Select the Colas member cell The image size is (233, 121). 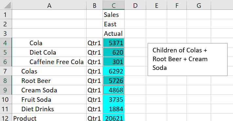coord(49,71)
